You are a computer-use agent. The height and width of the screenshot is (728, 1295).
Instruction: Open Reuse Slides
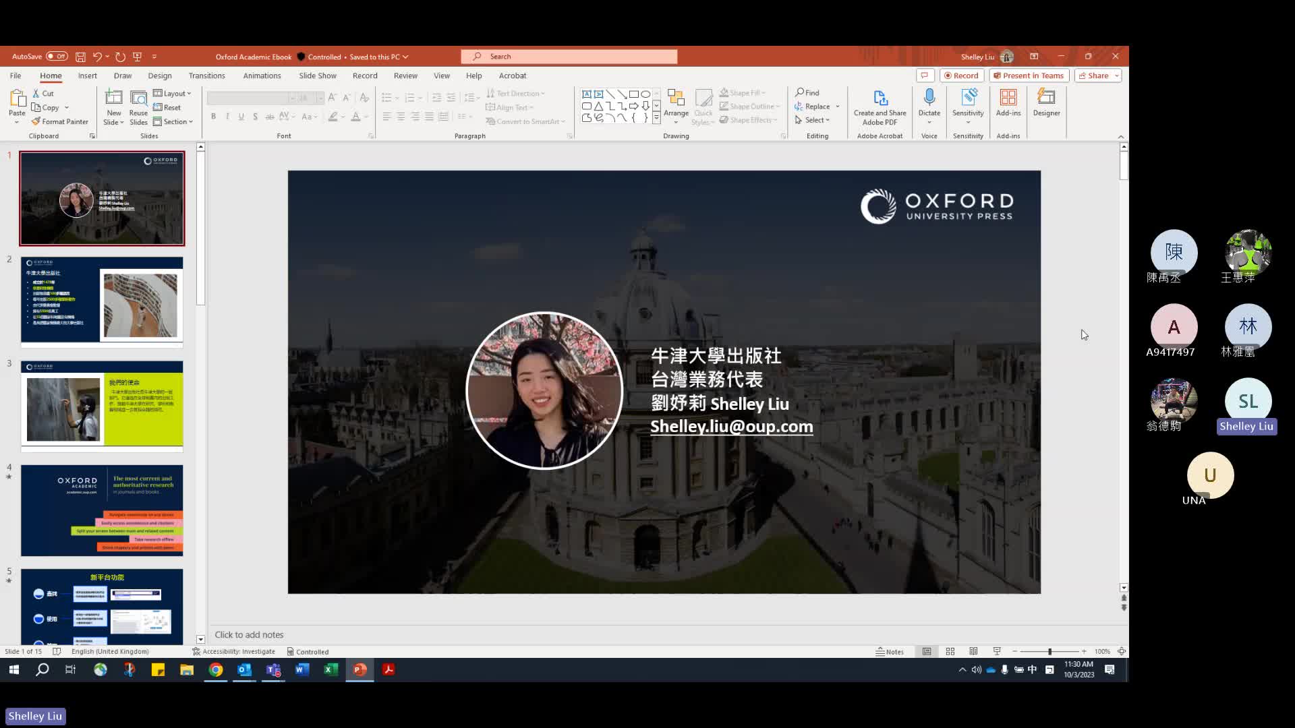coord(138,107)
